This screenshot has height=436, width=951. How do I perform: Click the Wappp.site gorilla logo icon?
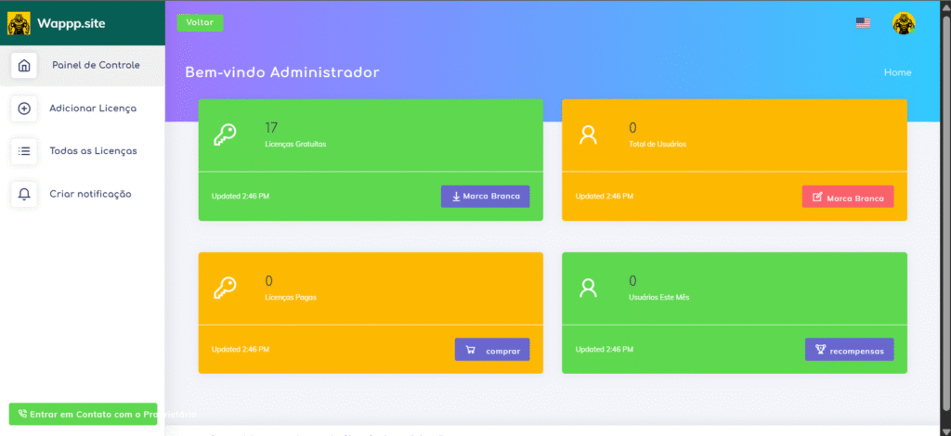click(19, 23)
